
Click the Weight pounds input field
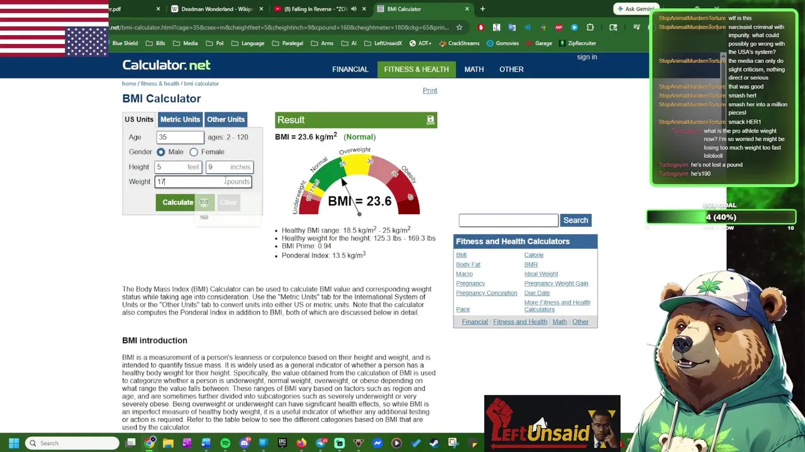[203, 181]
